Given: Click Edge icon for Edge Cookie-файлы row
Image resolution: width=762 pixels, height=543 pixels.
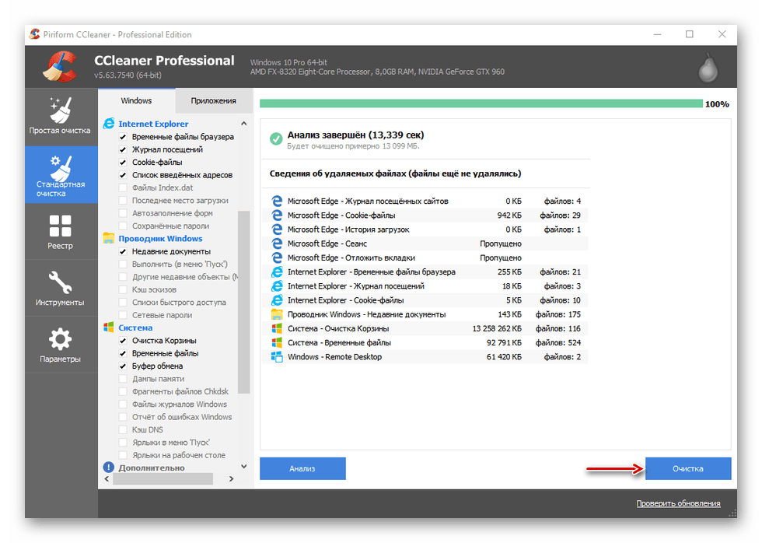Looking at the screenshot, I should (277, 215).
